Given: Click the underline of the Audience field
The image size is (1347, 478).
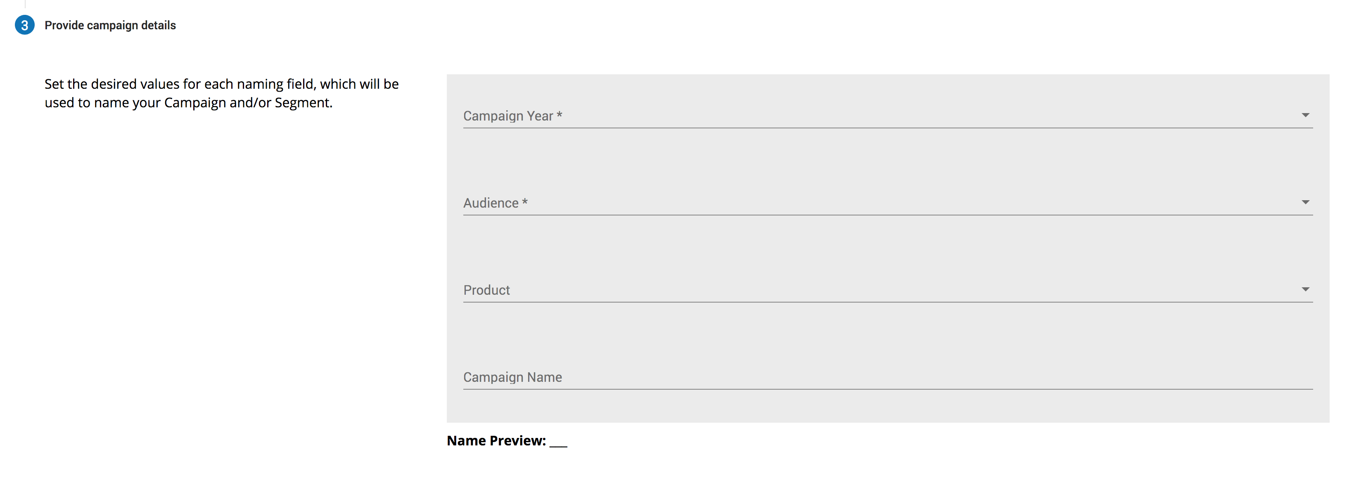Looking at the screenshot, I should [x=887, y=215].
